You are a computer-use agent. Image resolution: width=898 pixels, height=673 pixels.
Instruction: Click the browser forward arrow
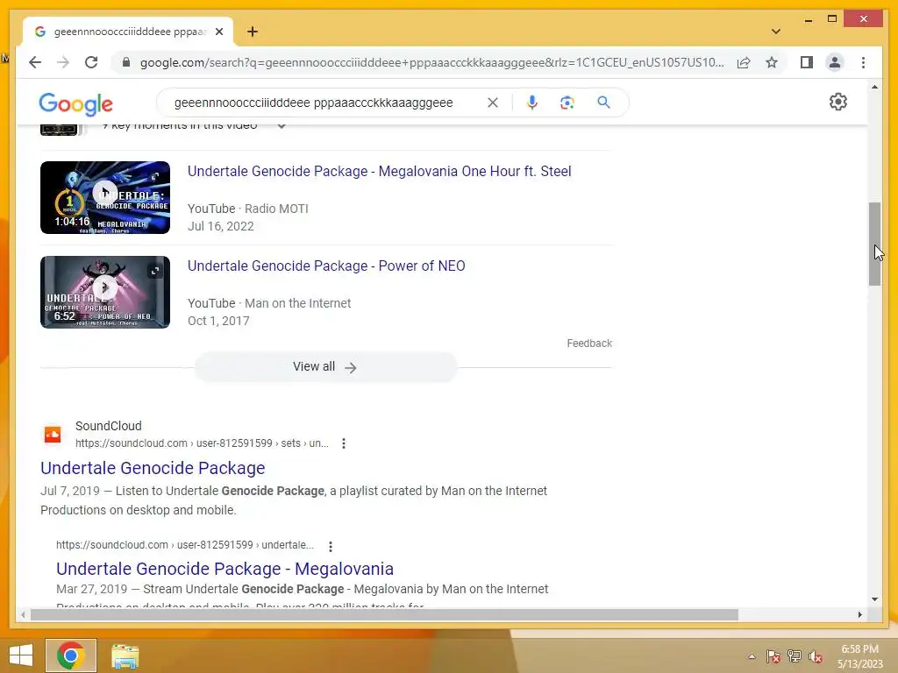63,62
